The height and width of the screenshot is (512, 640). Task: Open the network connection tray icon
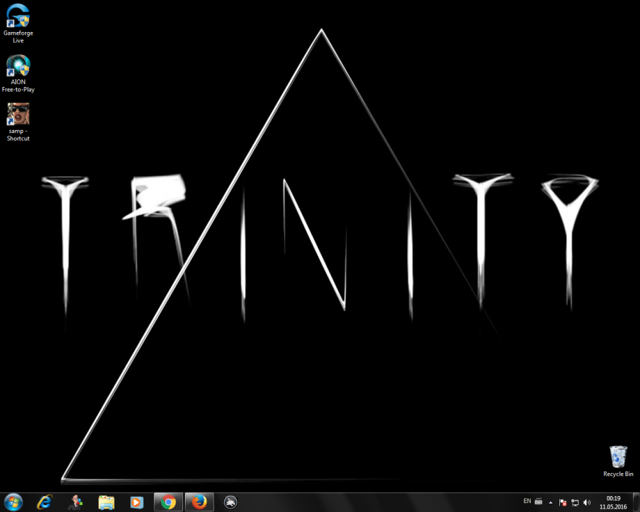[x=575, y=502]
